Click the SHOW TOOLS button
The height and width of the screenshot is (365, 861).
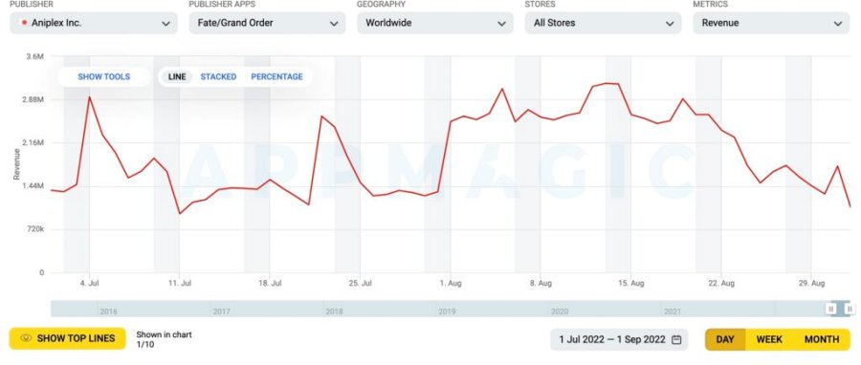pyautogui.click(x=103, y=76)
